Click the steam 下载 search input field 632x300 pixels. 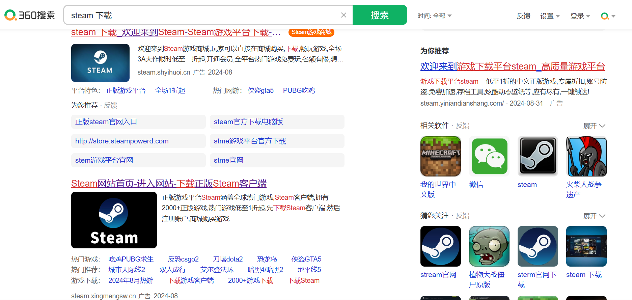(x=202, y=15)
